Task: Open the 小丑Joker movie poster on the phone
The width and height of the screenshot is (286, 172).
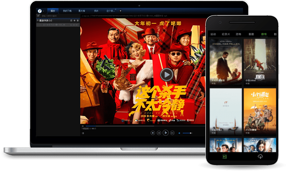Action: pyautogui.click(x=260, y=62)
